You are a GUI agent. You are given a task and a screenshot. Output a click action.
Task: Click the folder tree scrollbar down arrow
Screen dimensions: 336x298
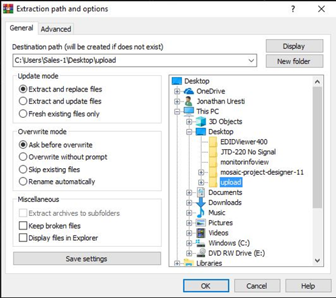[317, 260]
